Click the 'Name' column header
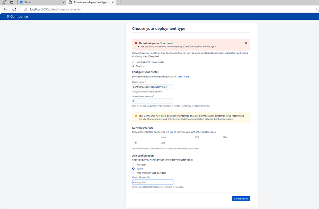Viewport: 319px width, 209px height. tap(163, 137)
